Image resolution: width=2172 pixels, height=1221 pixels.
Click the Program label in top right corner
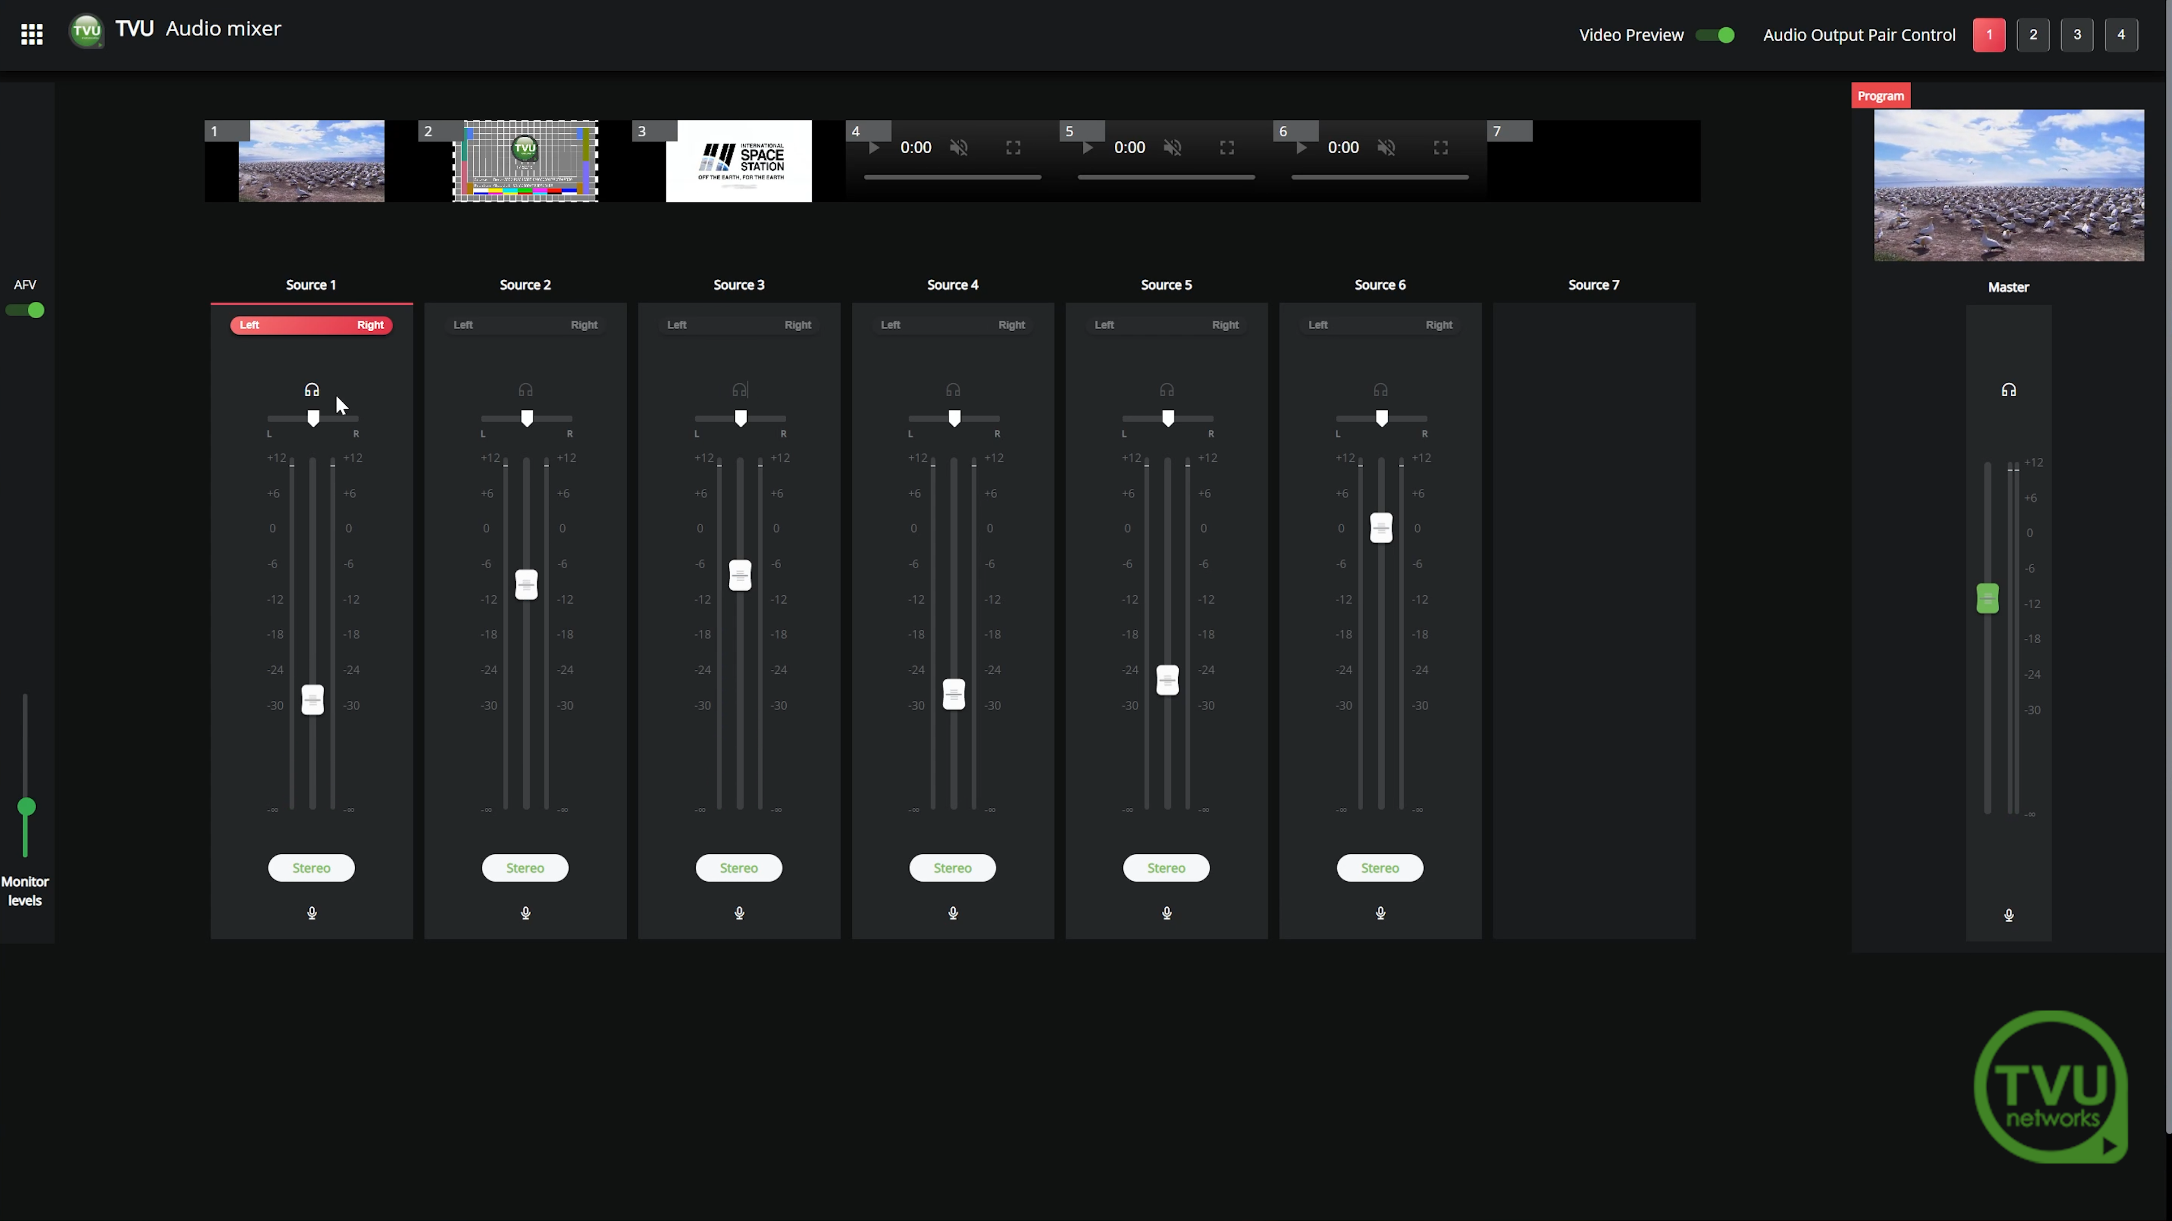point(1881,96)
